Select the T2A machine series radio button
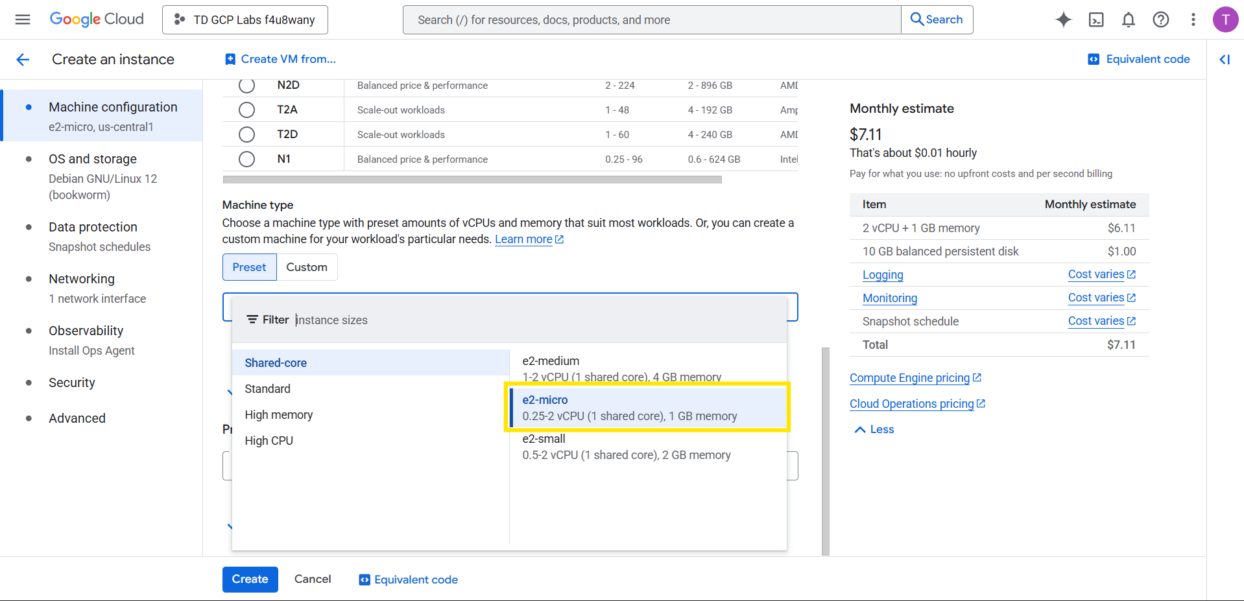Image resolution: width=1244 pixels, height=601 pixels. click(x=246, y=109)
